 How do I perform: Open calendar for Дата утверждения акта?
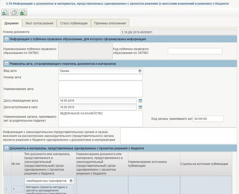(x=140, y=101)
